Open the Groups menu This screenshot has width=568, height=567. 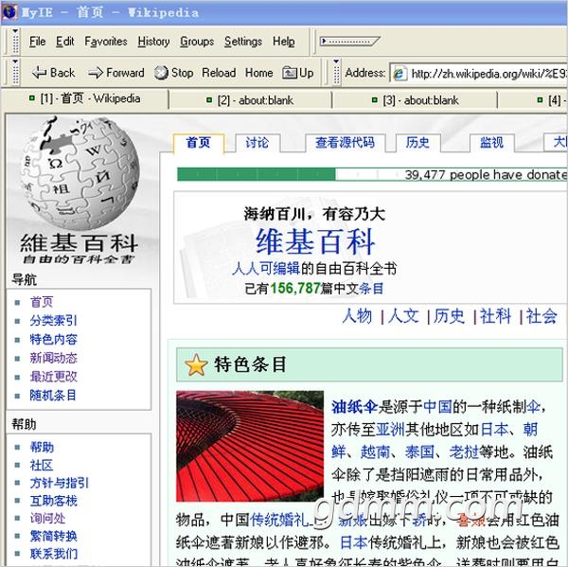tap(197, 42)
